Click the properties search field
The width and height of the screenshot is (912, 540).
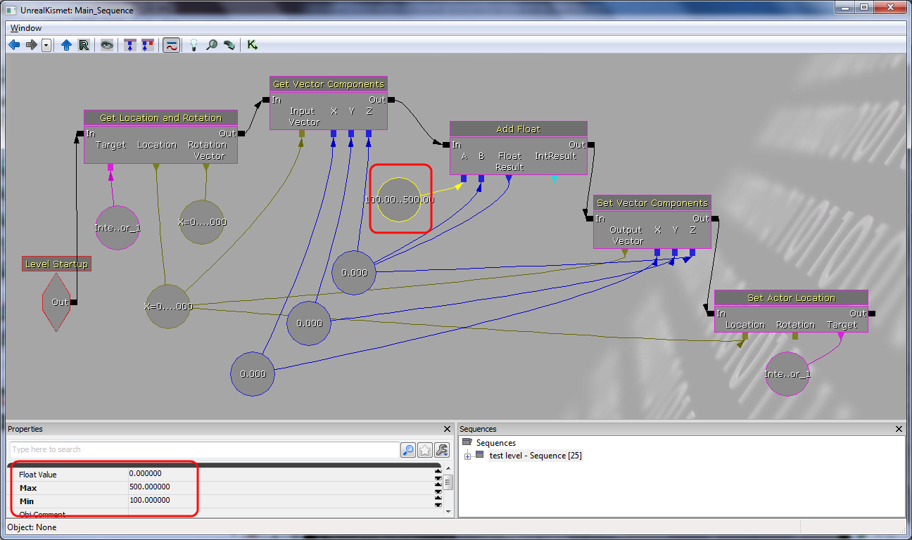[205, 449]
